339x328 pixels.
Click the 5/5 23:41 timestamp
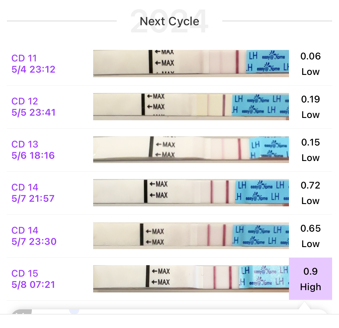tap(33, 112)
